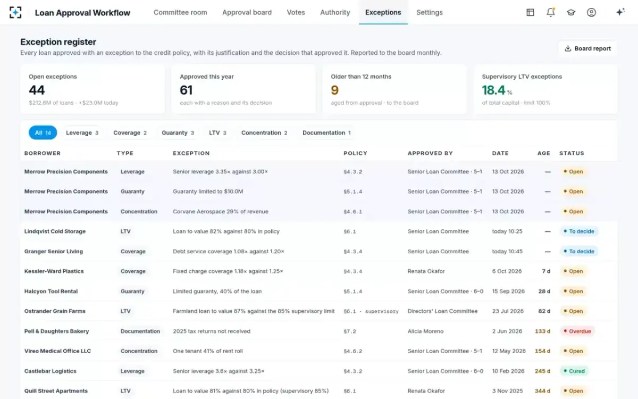The image size is (638, 399).
Task: Click 2025 tax returns not received exception
Action: point(212,331)
